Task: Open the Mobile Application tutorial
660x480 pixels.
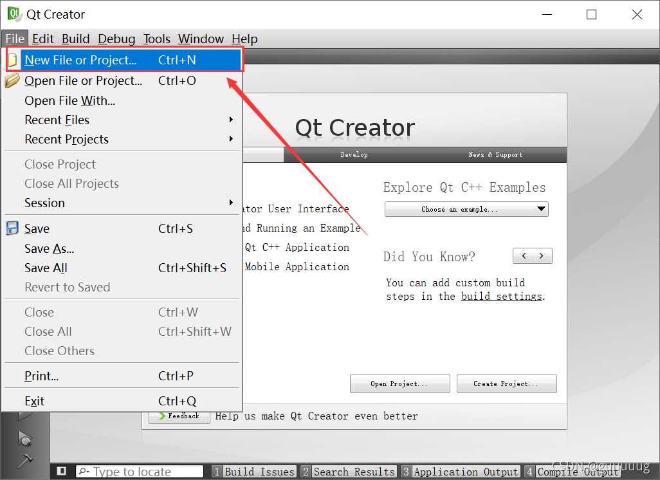Action: click(297, 266)
